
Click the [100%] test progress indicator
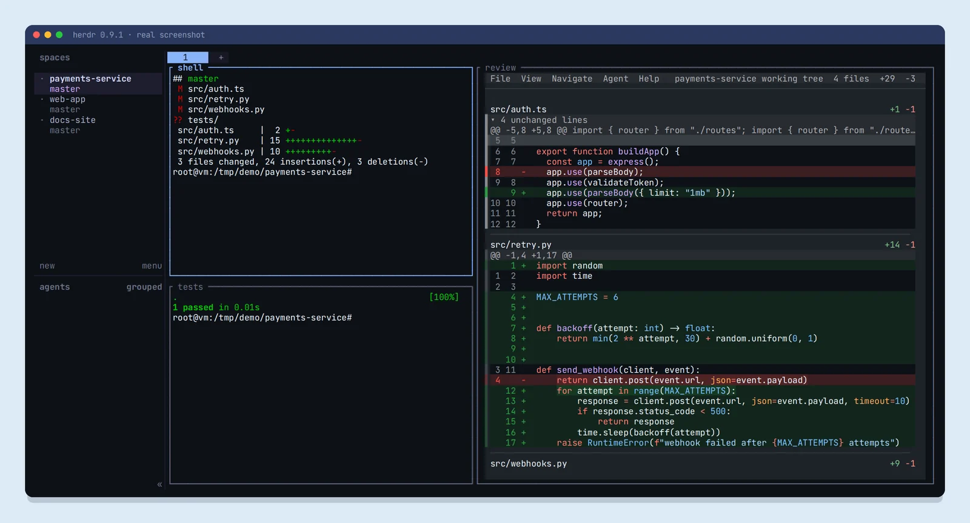[444, 297]
